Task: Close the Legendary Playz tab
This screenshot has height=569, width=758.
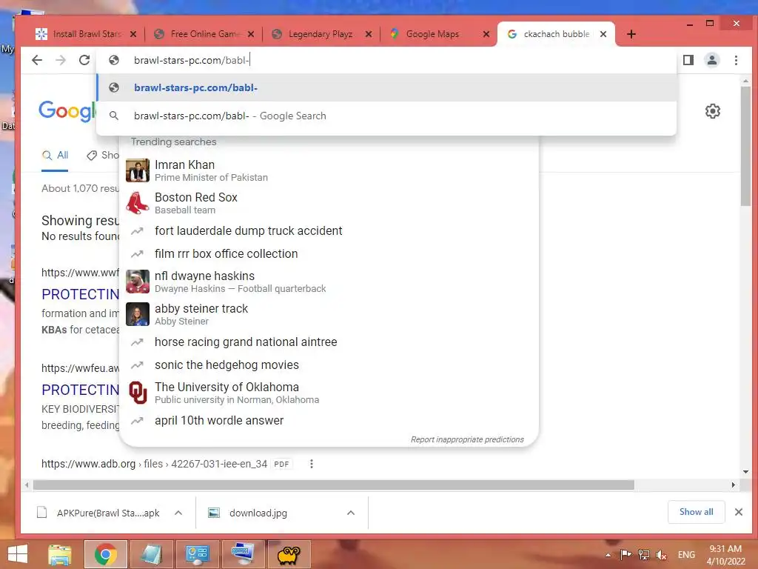Action: click(x=369, y=34)
